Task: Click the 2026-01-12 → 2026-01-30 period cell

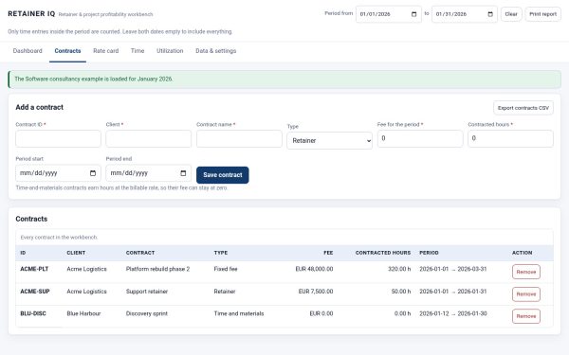Action: coord(453,313)
